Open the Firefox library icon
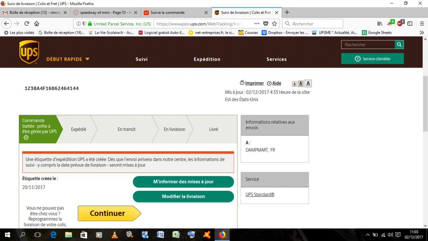 pos(380,24)
